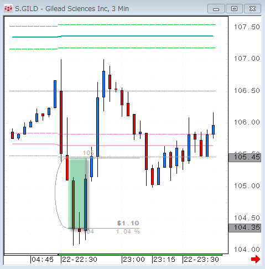Click the chart app icon beside S.GILD
265x269 pixels.
(8, 9)
